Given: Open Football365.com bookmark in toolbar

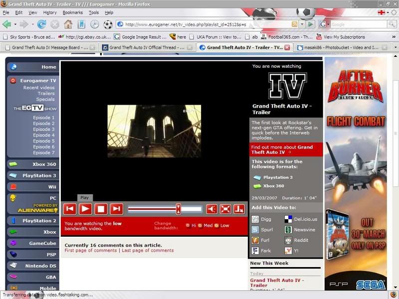Looking at the screenshot, I should point(287,37).
